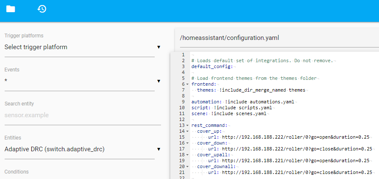Open the file browser folder icon
Viewport: 379px width, 179px height.
(x=11, y=9)
